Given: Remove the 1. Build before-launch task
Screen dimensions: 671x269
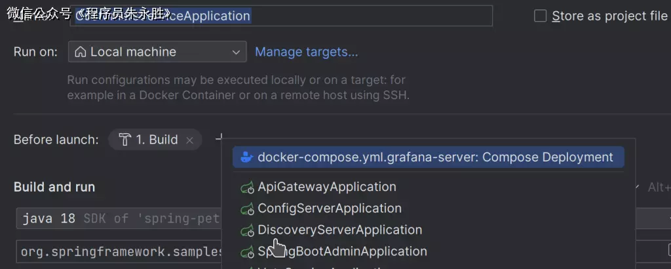Looking at the screenshot, I should pos(190,140).
